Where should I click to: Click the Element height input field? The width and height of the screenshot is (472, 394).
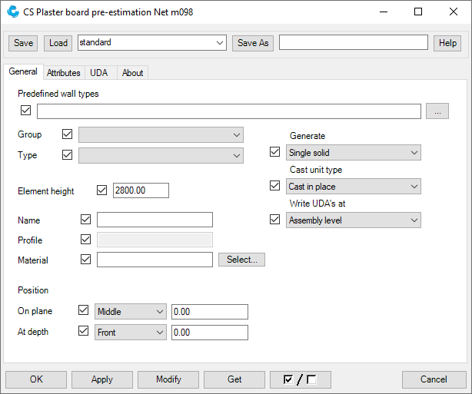[x=140, y=190]
